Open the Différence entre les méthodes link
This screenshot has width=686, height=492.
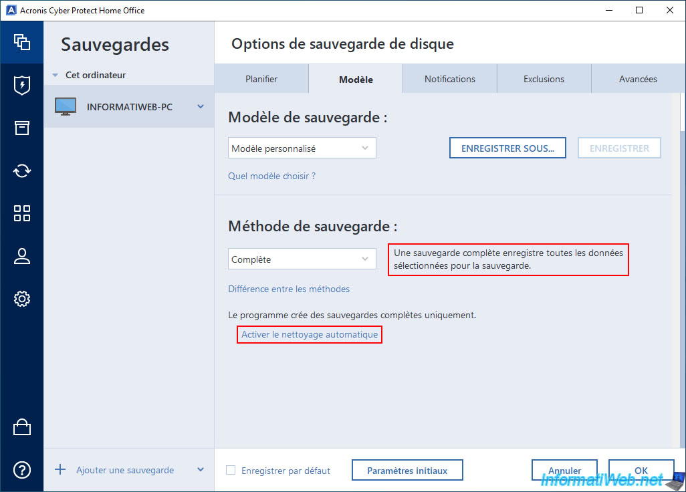pos(289,289)
